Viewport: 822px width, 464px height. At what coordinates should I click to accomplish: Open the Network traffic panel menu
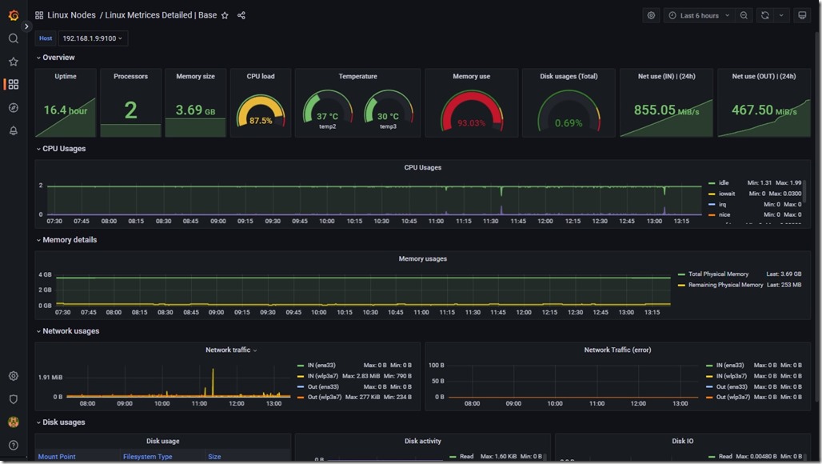click(x=255, y=350)
